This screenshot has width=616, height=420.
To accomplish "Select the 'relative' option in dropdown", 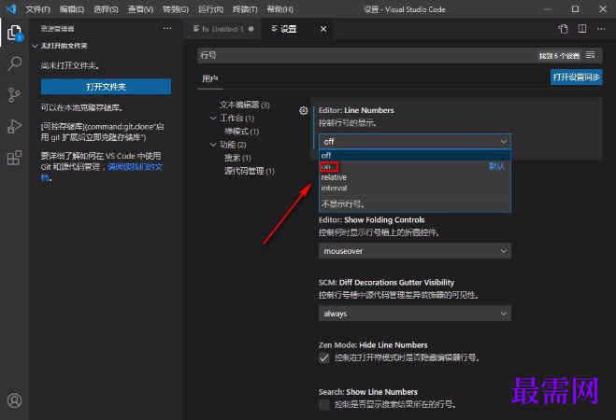I will tap(415, 177).
